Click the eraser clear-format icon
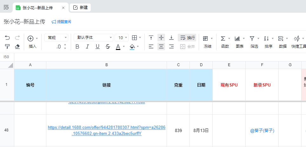This screenshot has width=306, height=147. click(17, 47)
